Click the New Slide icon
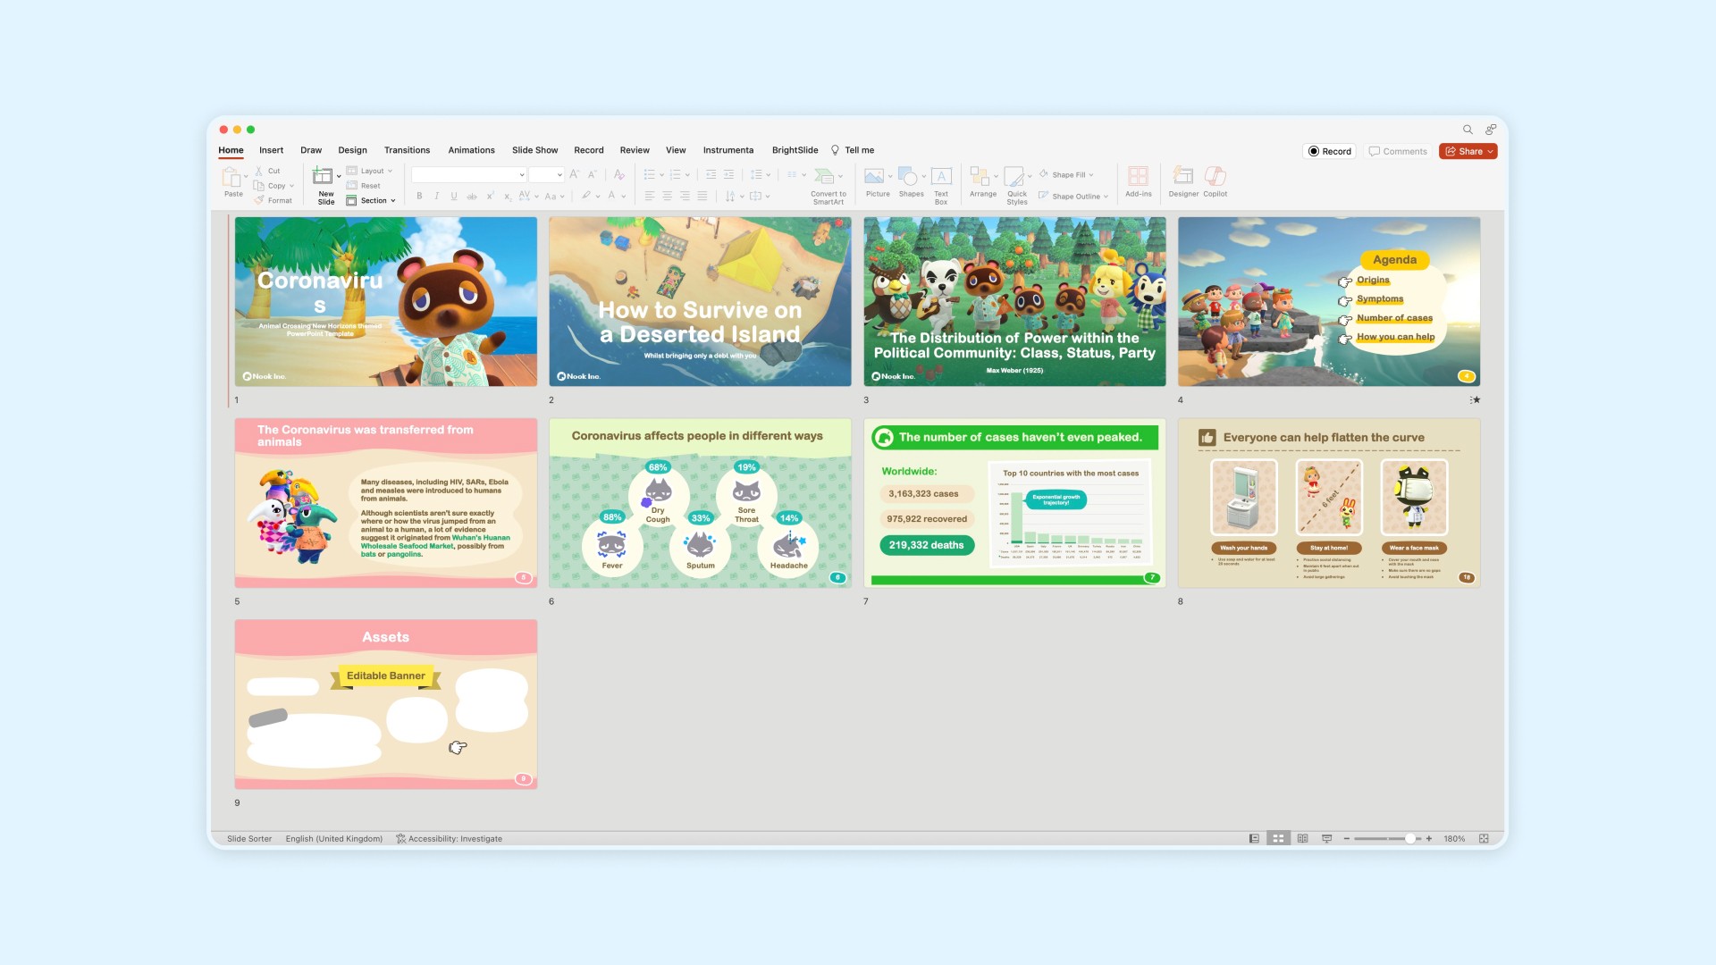1716x965 pixels. (x=323, y=177)
